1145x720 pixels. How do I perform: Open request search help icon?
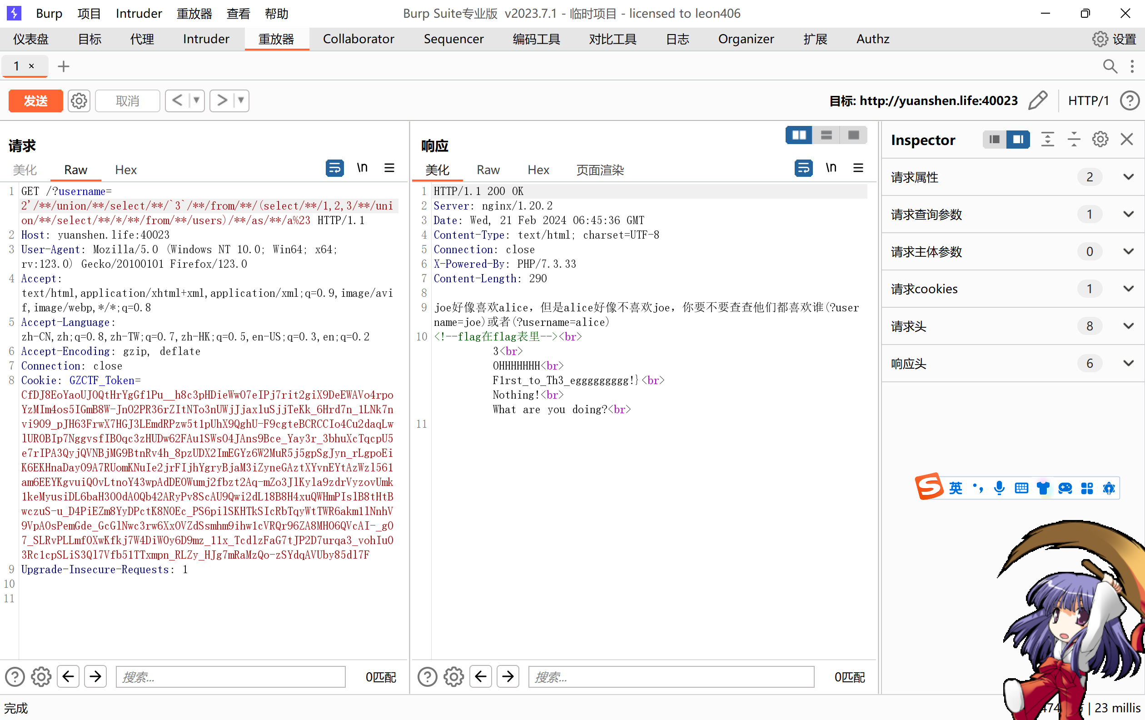[x=15, y=676]
